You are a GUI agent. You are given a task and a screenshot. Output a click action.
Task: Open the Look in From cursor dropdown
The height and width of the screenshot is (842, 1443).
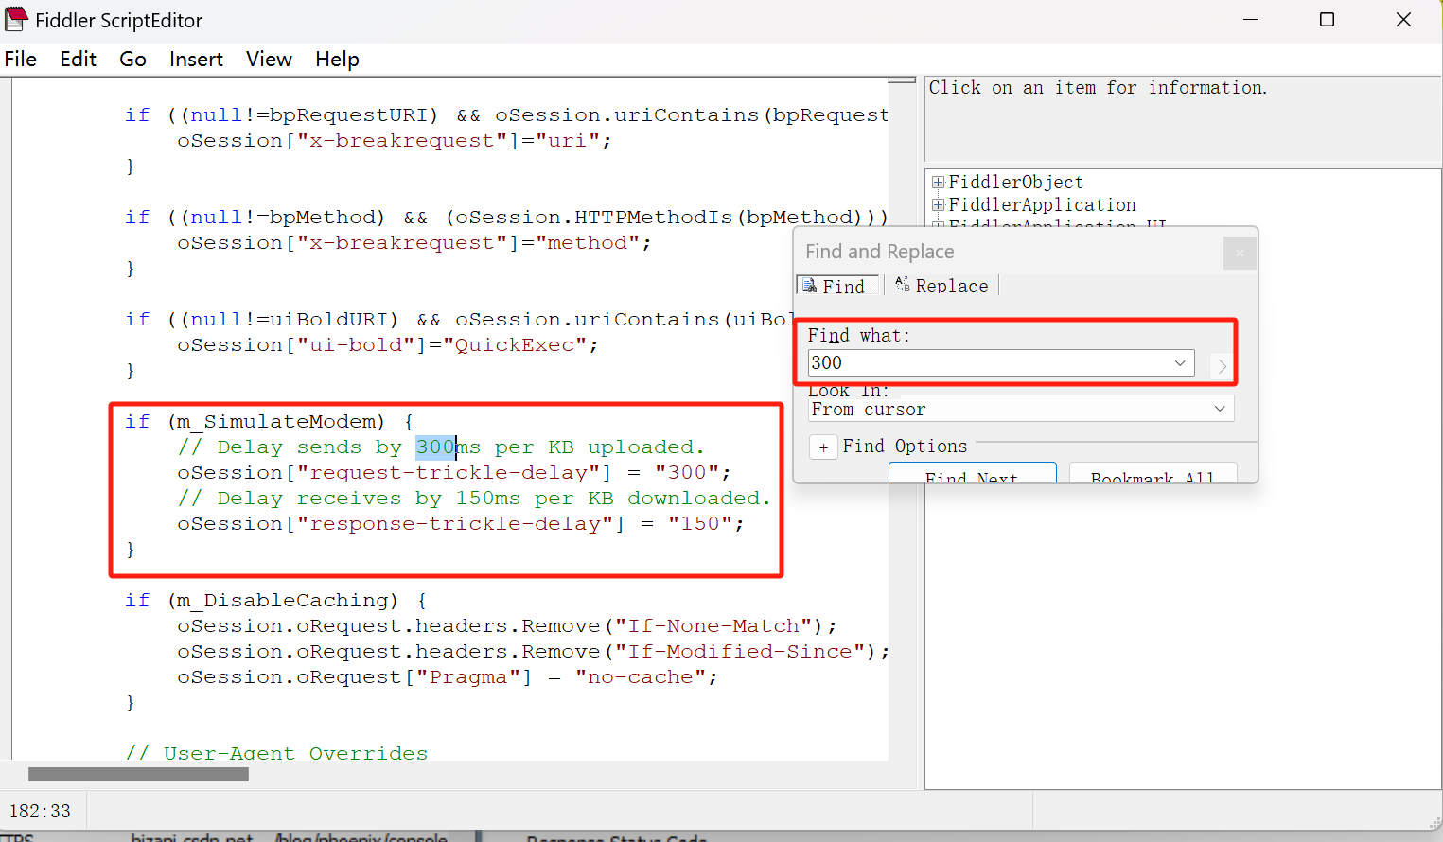[1022, 409]
